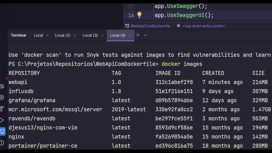Click the Run triangle sidebar icon
The height and width of the screenshot is (153, 272).
point(2,120)
